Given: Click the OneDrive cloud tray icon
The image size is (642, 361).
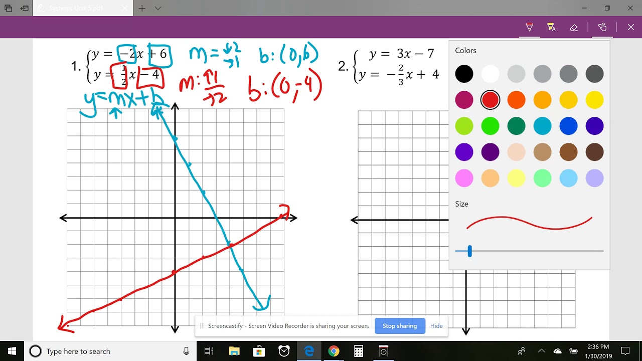Looking at the screenshot, I should (x=557, y=351).
